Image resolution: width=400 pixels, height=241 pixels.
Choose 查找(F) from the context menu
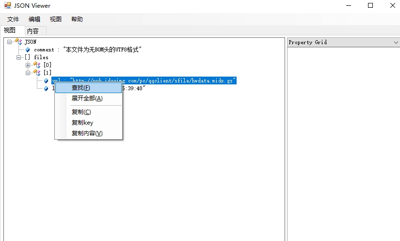pyautogui.click(x=89, y=88)
